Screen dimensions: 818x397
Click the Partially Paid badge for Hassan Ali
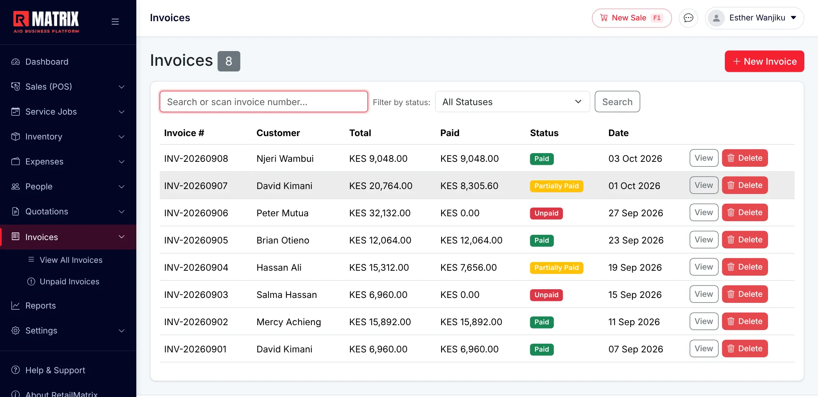point(556,268)
